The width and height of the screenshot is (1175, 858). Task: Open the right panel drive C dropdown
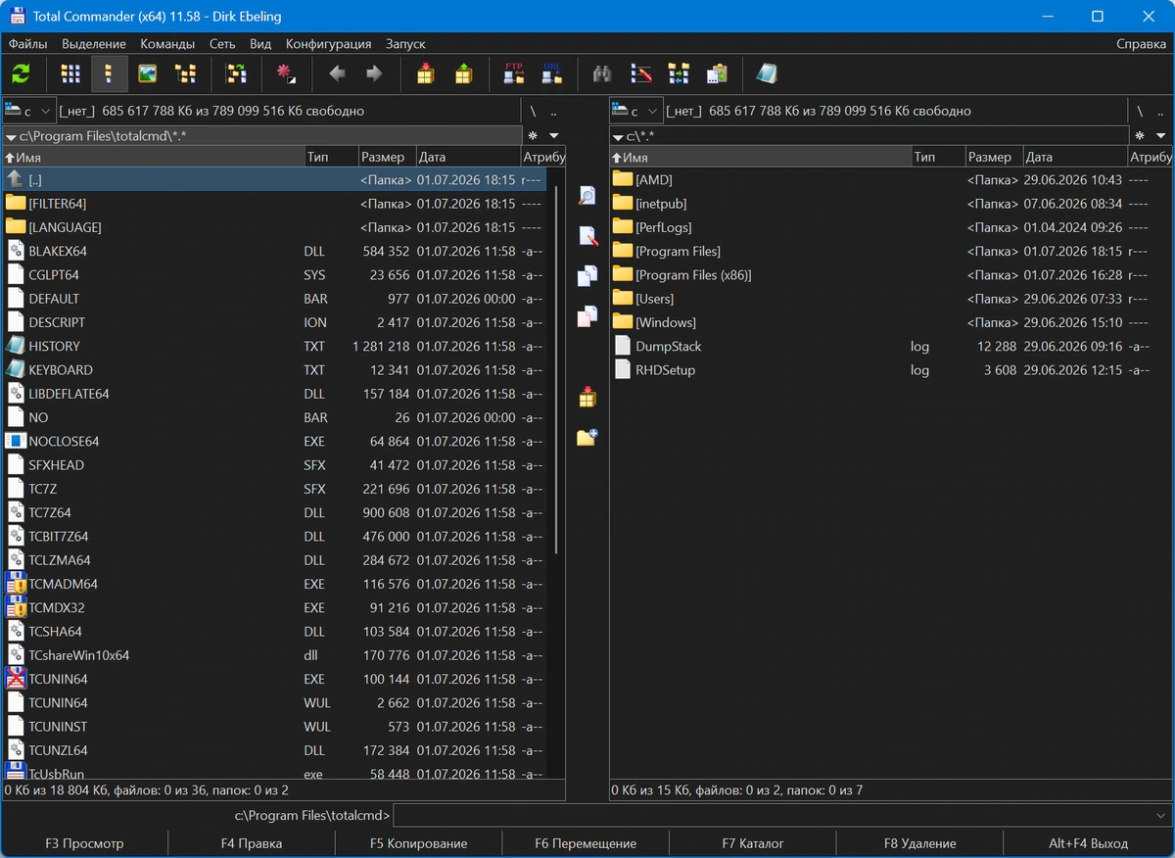pyautogui.click(x=636, y=111)
